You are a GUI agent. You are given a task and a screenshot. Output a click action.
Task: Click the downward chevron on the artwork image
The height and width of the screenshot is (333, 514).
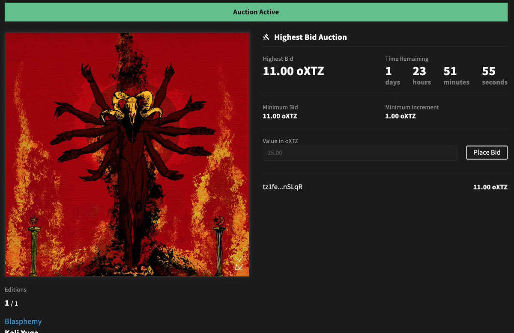(239, 258)
